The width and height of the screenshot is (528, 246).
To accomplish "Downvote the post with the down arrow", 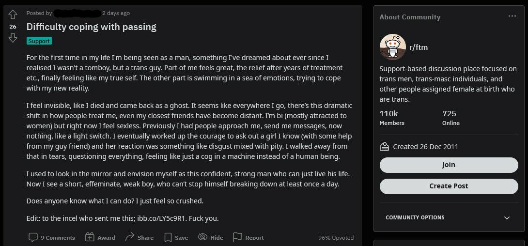I will (13, 38).
